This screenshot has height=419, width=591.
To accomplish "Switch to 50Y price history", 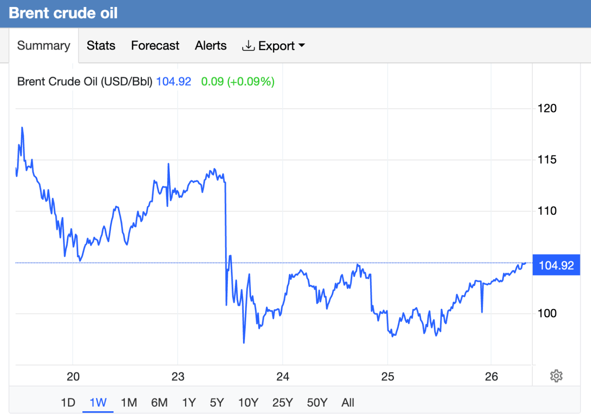I will tap(317, 403).
